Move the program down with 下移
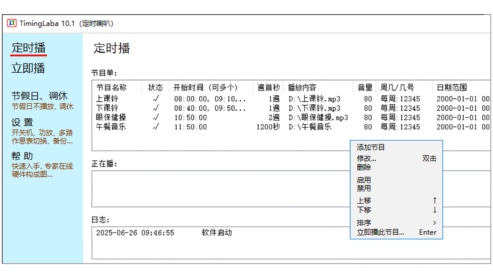Viewport: 493px width, 277px height. pos(364,210)
